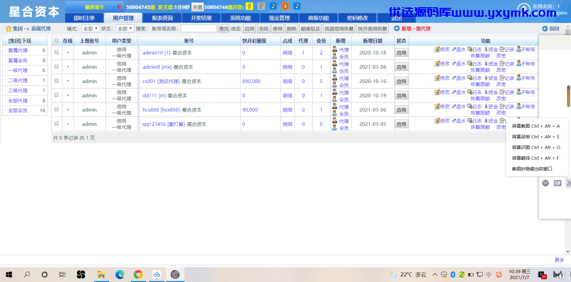The height and width of the screenshot is (282, 571).
Task: Click the 关盘 button near countdown
Action: point(197,7)
